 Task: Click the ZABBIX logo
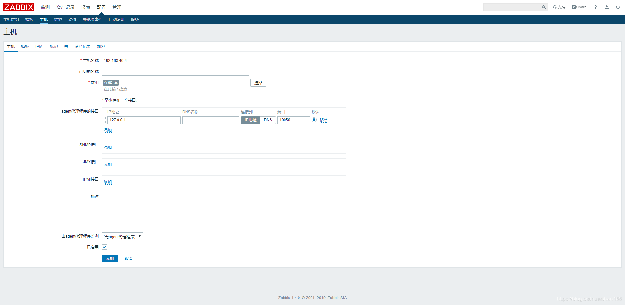point(19,7)
